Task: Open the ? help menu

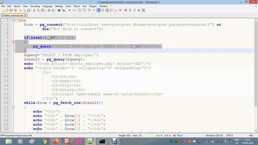Action: 111,6
